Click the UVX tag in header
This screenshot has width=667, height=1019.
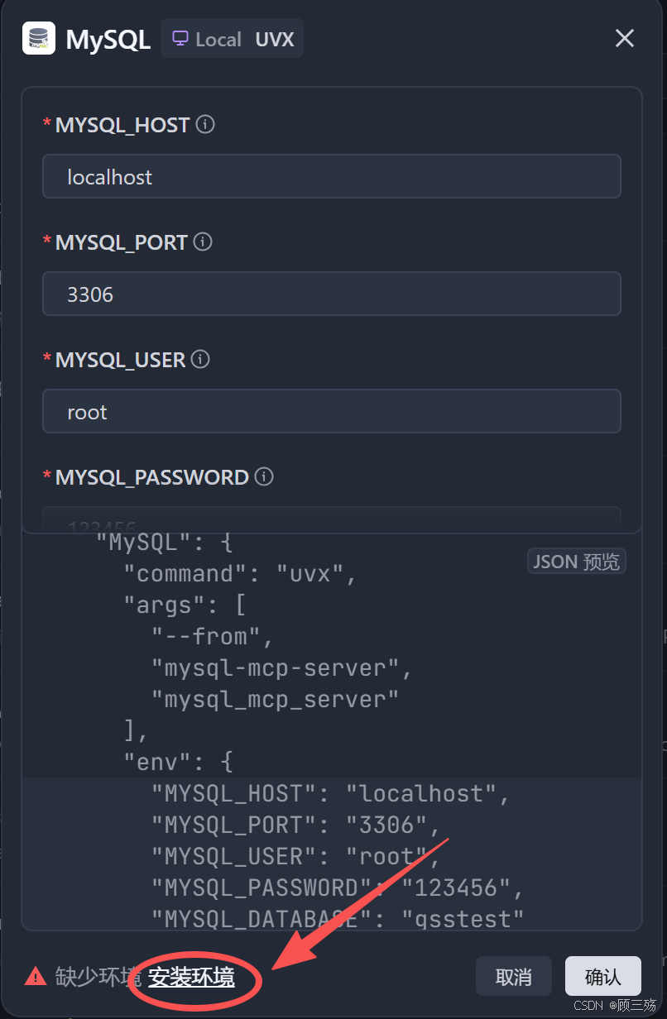coord(275,39)
